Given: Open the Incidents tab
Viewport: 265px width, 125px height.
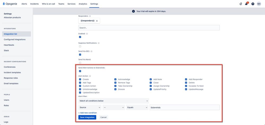Looking at the screenshot, I should pos(34,4).
